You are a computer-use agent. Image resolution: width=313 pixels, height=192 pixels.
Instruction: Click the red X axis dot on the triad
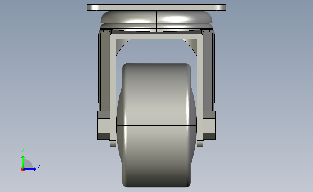click(22, 170)
